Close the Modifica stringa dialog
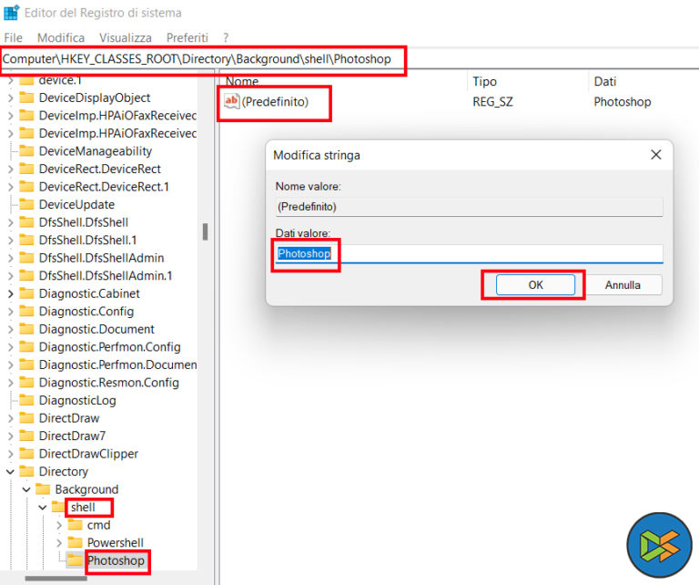 (655, 155)
